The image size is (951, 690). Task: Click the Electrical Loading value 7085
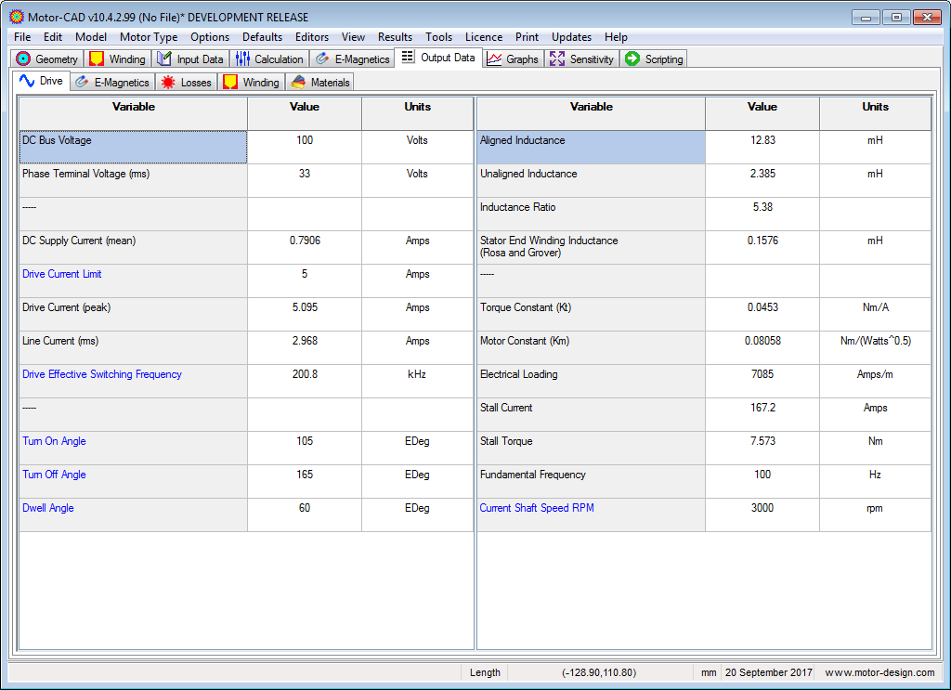click(762, 374)
